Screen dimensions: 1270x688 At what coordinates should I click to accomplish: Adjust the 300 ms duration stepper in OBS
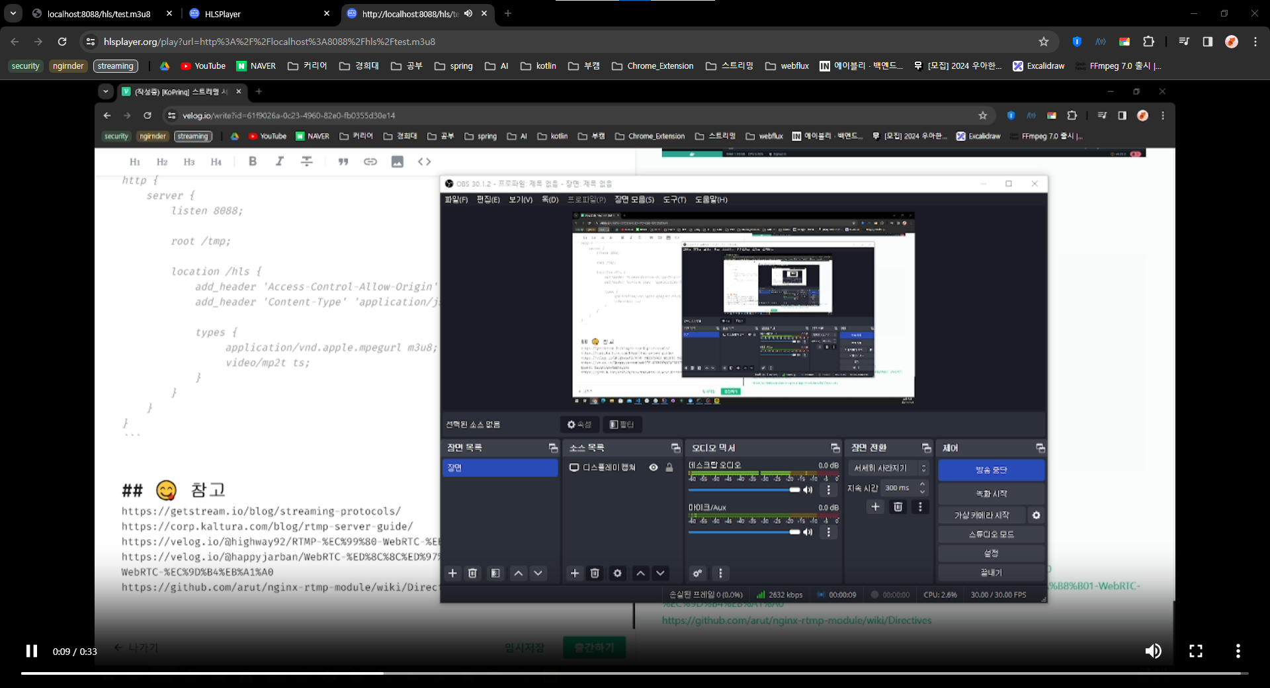click(922, 488)
